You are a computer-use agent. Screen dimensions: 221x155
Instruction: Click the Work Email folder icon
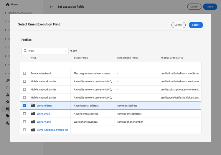(x=33, y=114)
